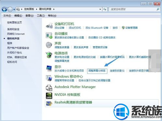162x121 pixels.
Task: Select 网络和 Internet in the sidebar
Action: (16, 34)
